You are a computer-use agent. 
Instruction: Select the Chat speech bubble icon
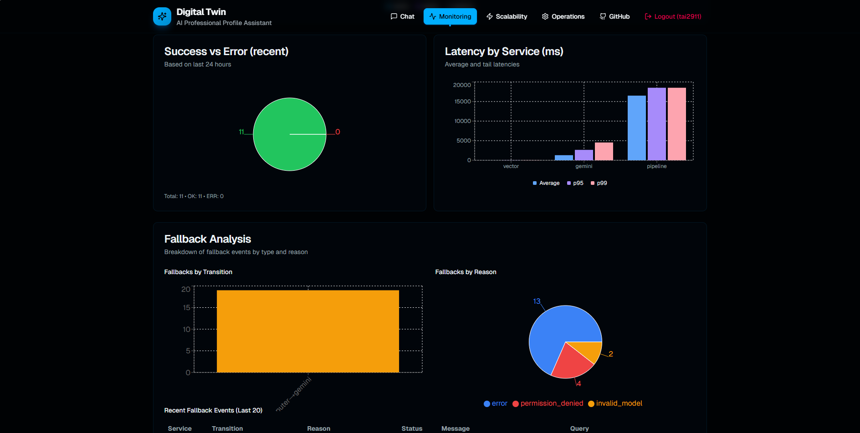(394, 16)
